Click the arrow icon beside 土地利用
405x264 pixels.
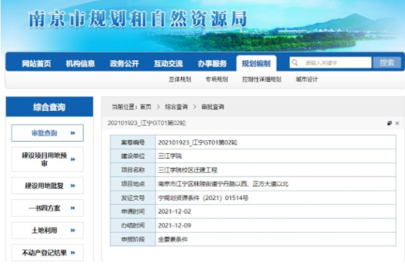[x=73, y=231]
